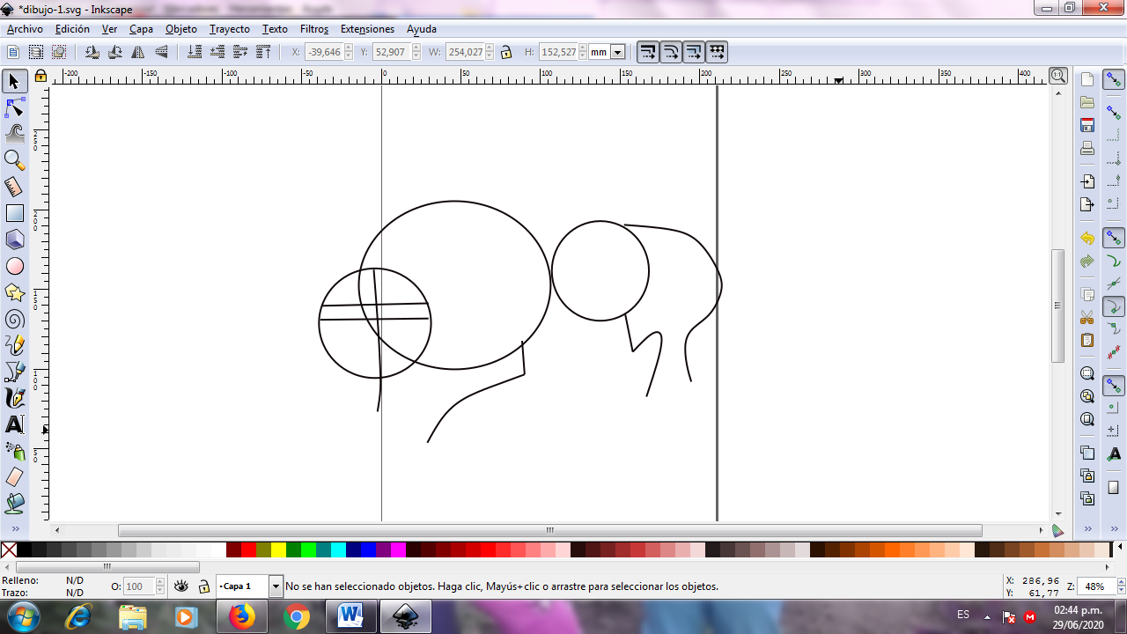Rotate selection 90° counter-clockwise
1127x634 pixels.
point(92,52)
